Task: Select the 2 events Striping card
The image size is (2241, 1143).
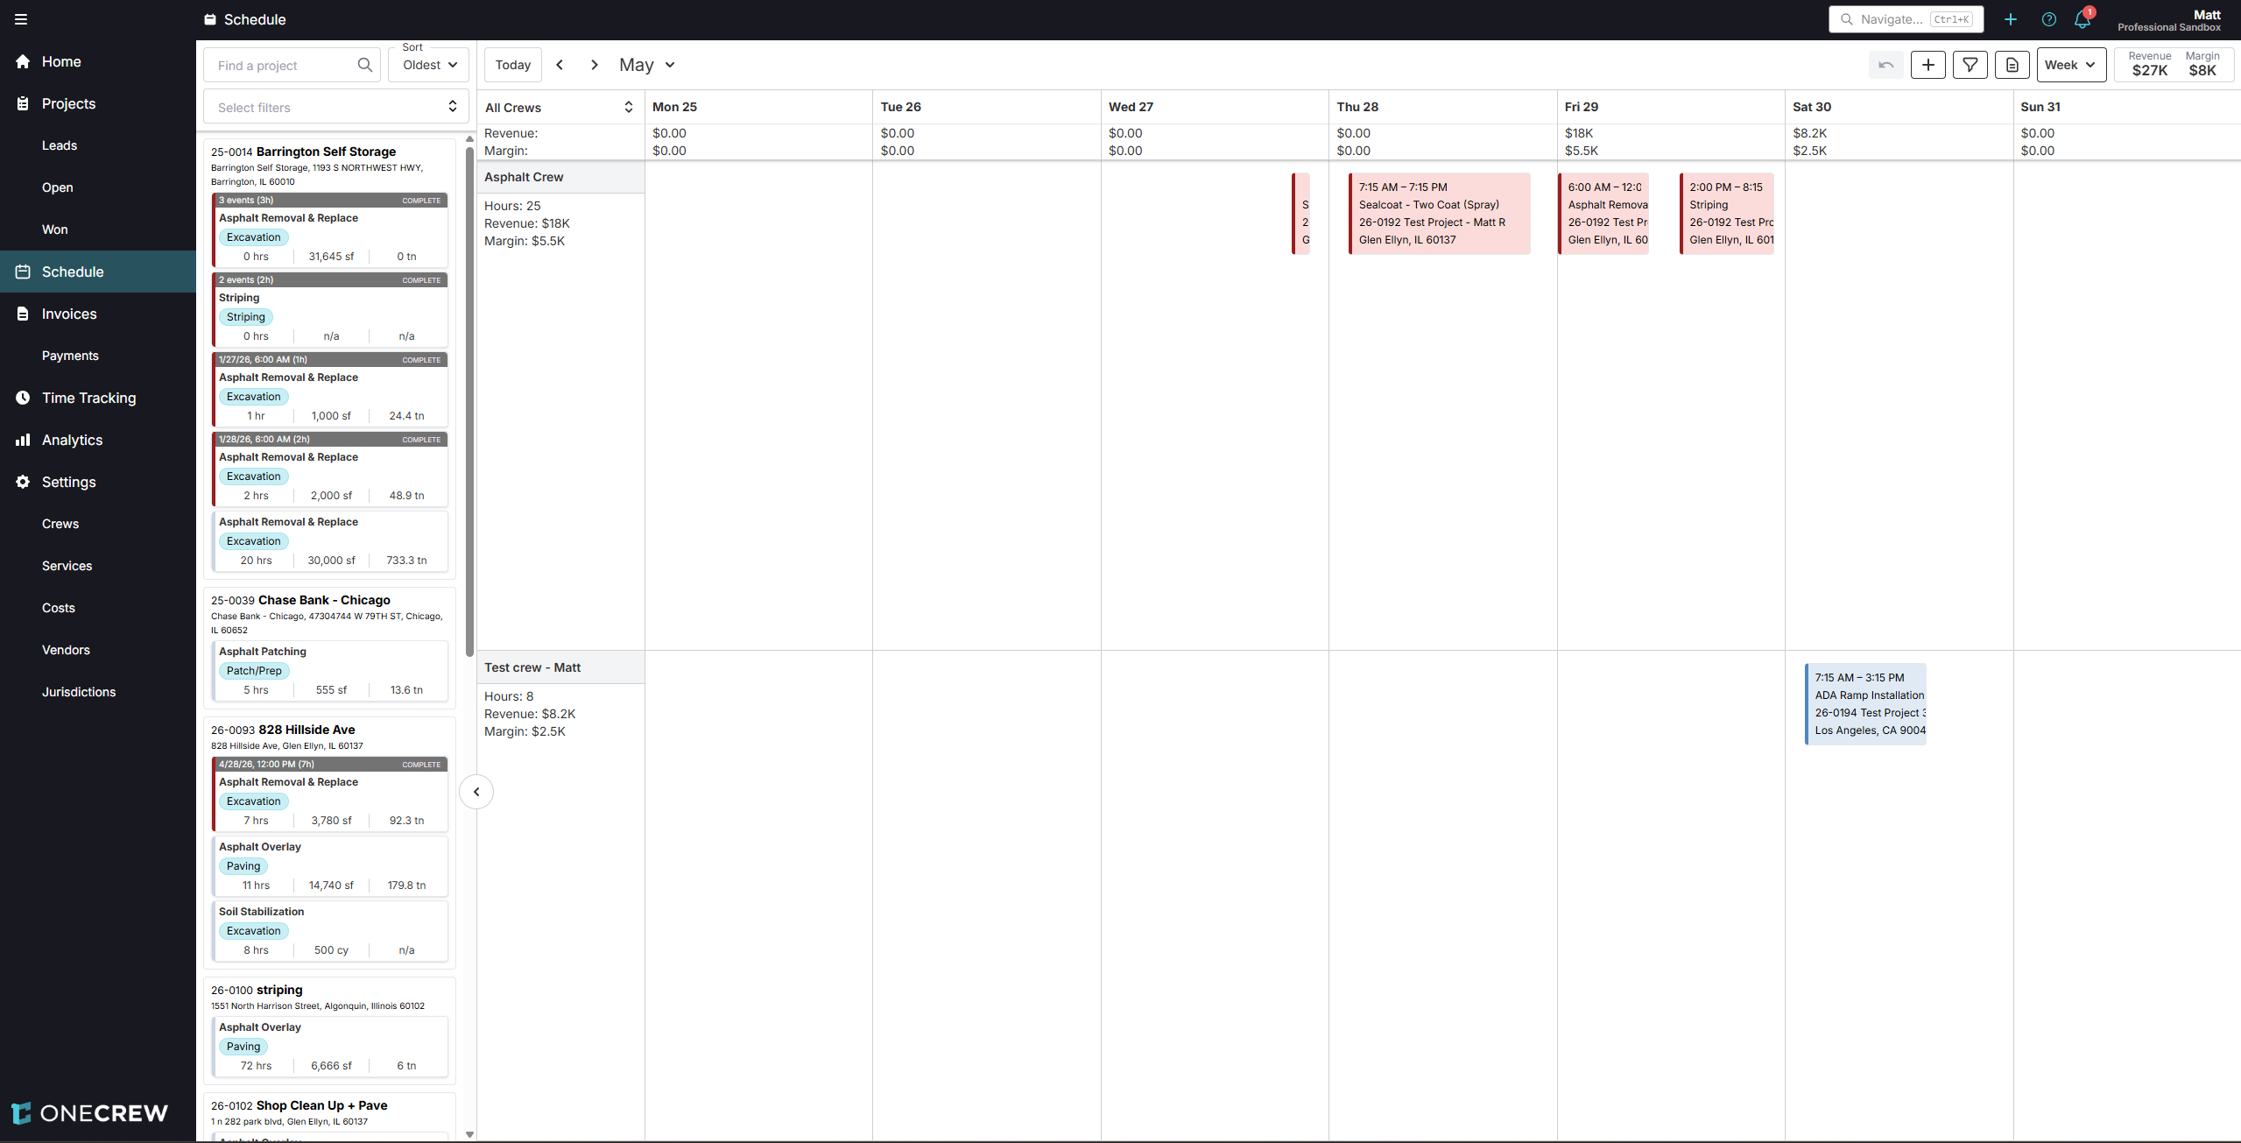Action: coord(329,309)
